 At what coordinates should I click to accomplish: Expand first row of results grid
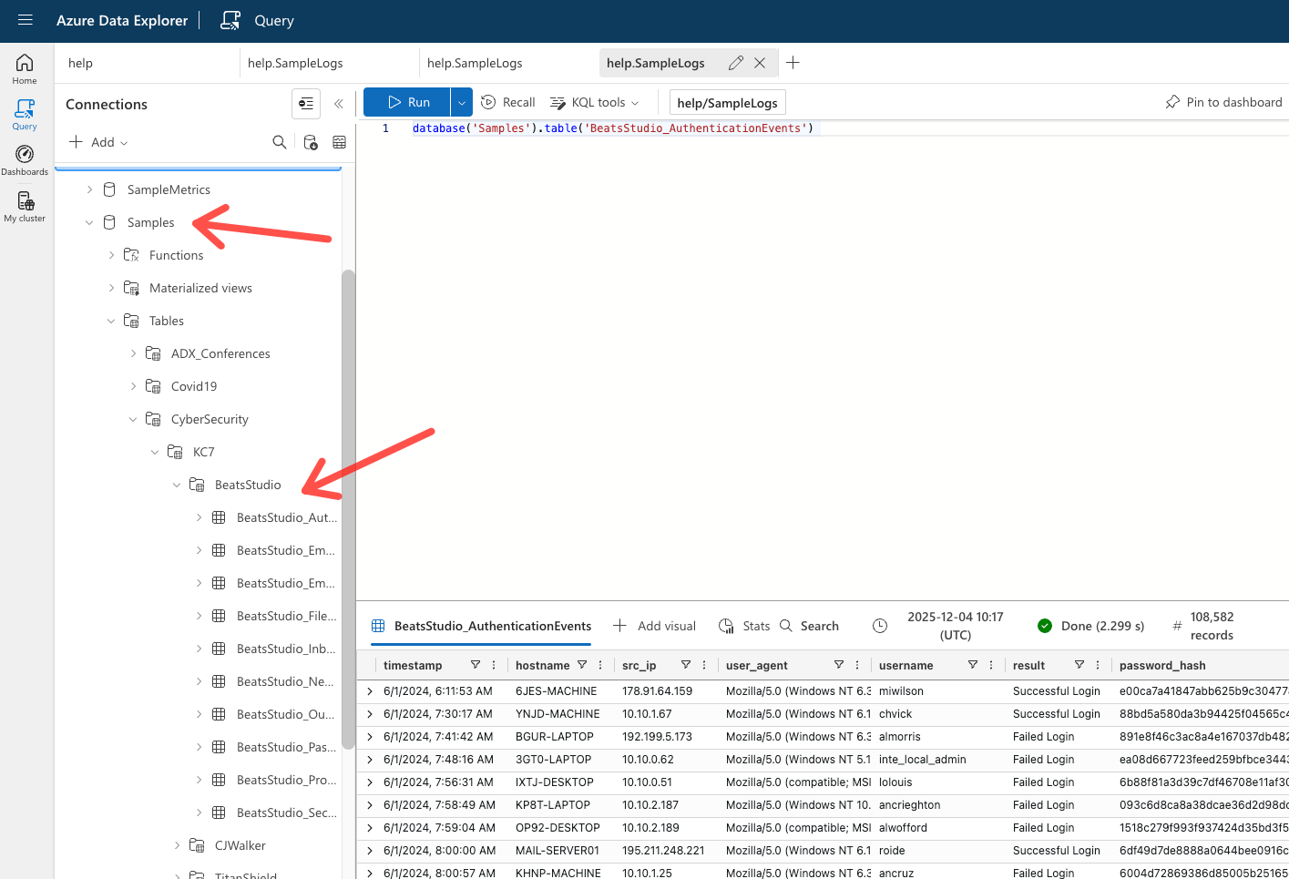[370, 691]
